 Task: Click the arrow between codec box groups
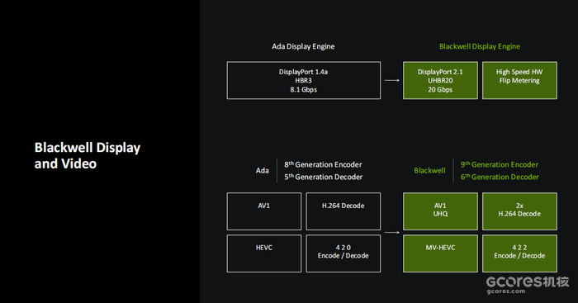[392, 233]
